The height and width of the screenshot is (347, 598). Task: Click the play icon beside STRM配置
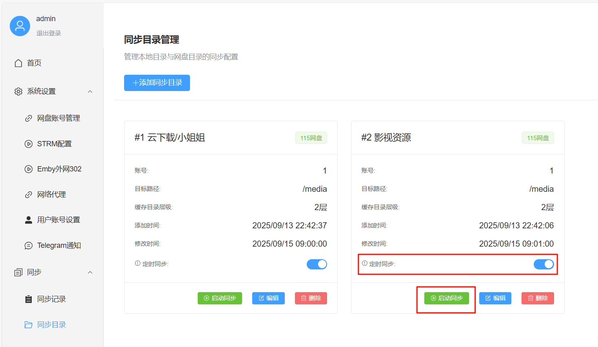point(28,143)
